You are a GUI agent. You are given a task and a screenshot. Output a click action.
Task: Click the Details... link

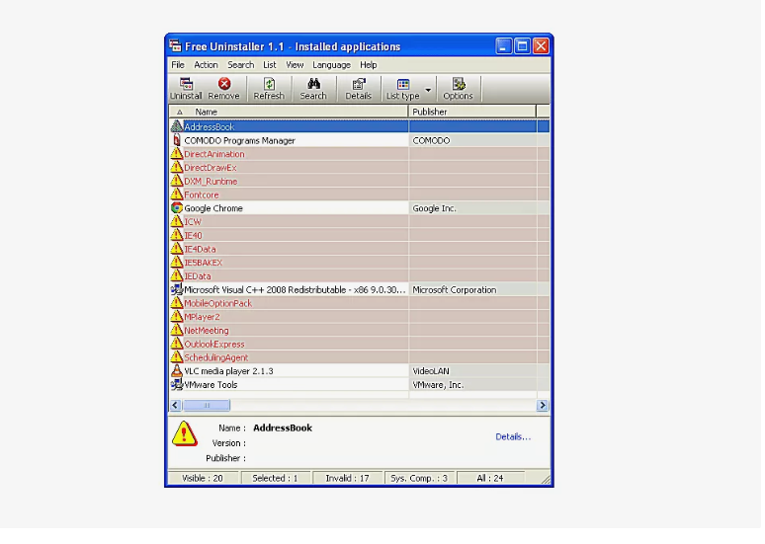(x=513, y=436)
